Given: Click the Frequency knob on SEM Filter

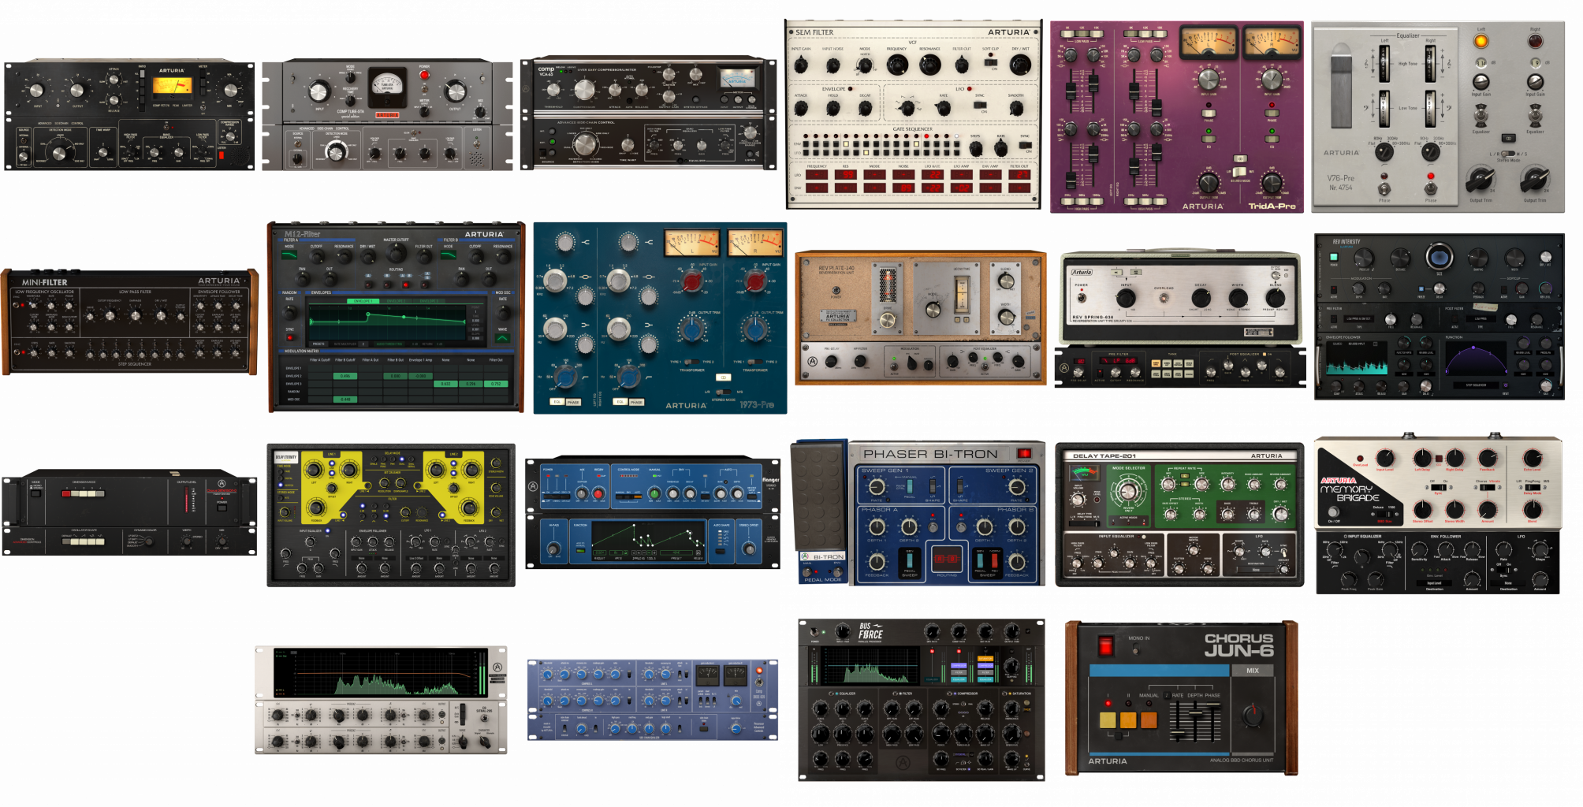Looking at the screenshot, I should tap(896, 65).
